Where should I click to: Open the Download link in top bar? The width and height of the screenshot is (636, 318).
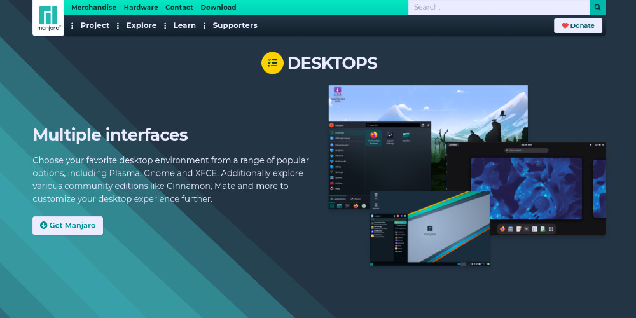point(218,7)
